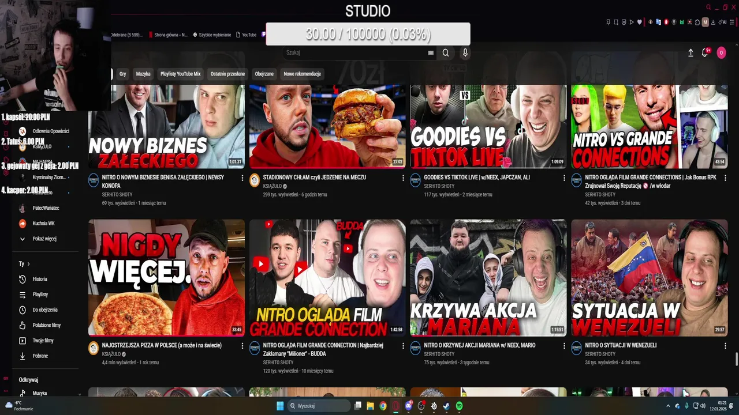
Task: Open three-dot menu for Stadionowy Chłam video
Action: click(x=403, y=178)
